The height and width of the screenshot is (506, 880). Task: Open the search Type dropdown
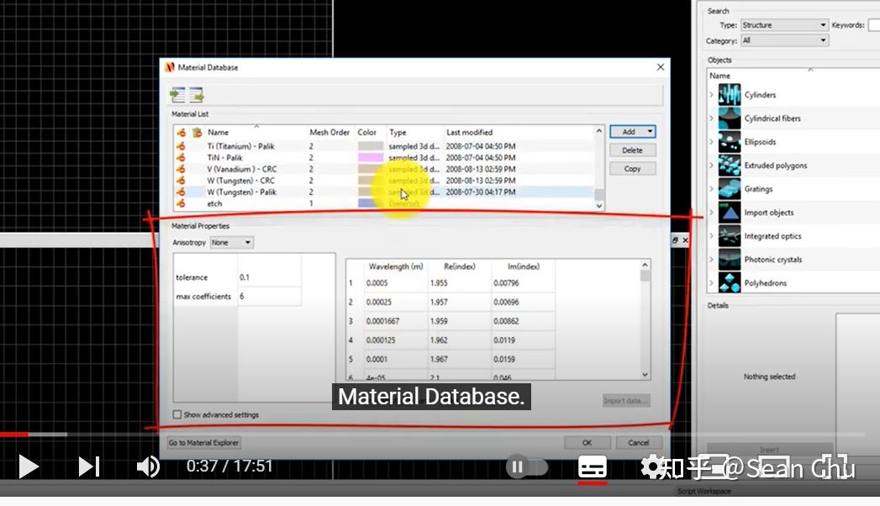784,24
